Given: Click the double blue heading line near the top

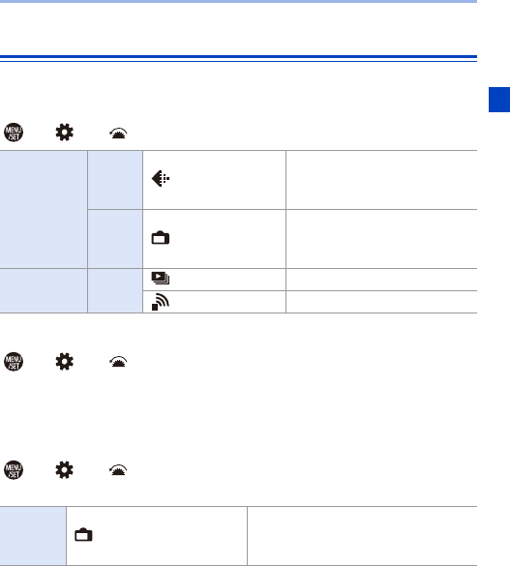Looking at the screenshot, I should pyautogui.click(x=239, y=58).
